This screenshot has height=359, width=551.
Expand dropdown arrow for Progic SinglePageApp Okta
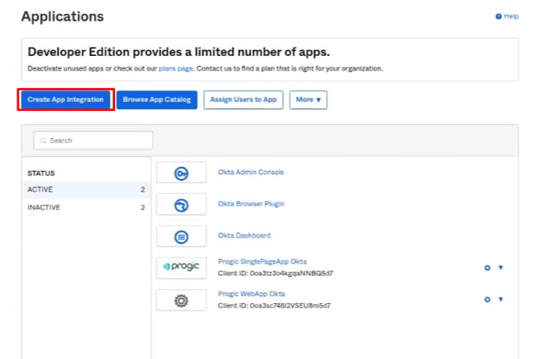[x=501, y=268]
